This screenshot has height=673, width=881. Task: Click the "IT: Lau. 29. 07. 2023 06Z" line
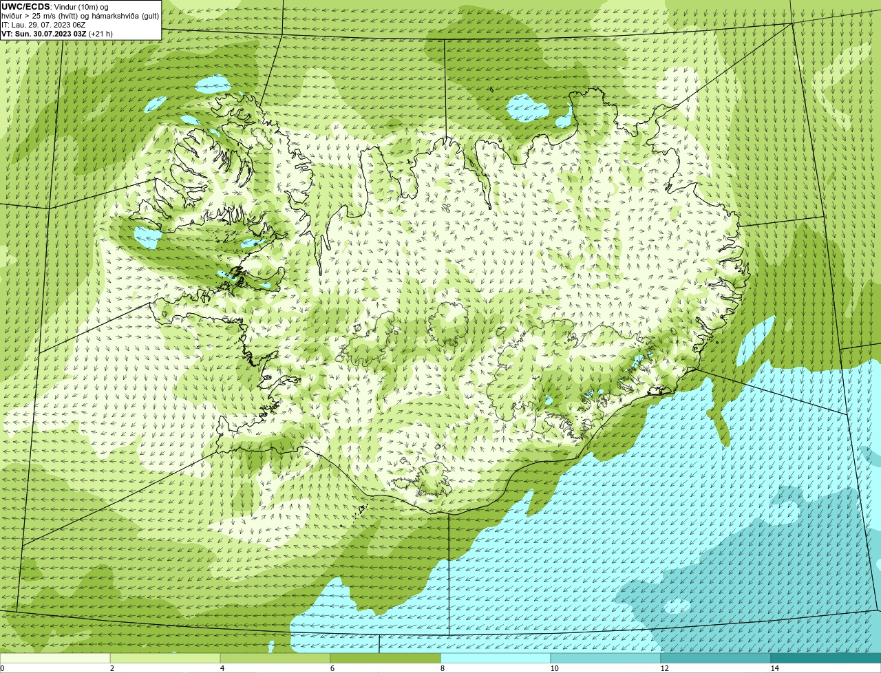click(43, 25)
